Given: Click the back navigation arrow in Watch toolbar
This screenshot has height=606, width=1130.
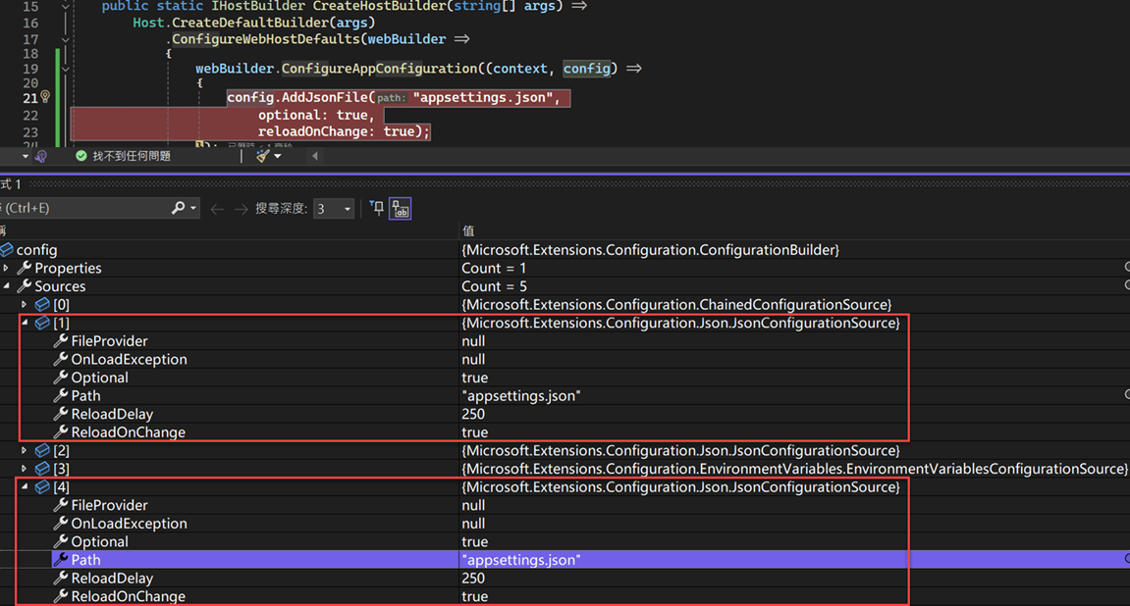Looking at the screenshot, I should click(216, 208).
